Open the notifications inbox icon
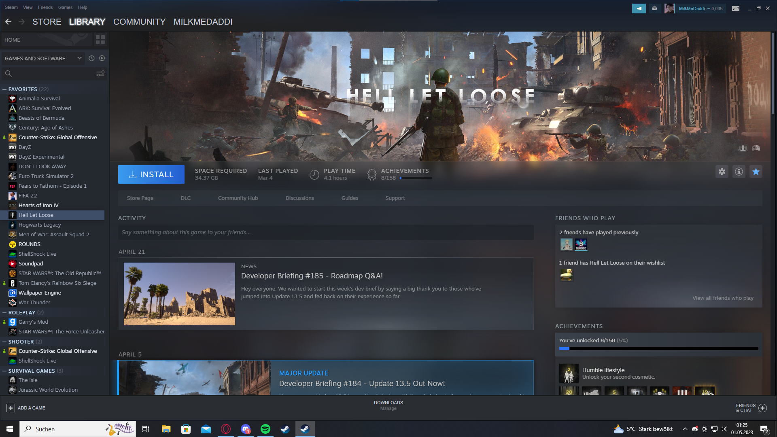Image resolution: width=777 pixels, height=437 pixels. click(x=654, y=8)
